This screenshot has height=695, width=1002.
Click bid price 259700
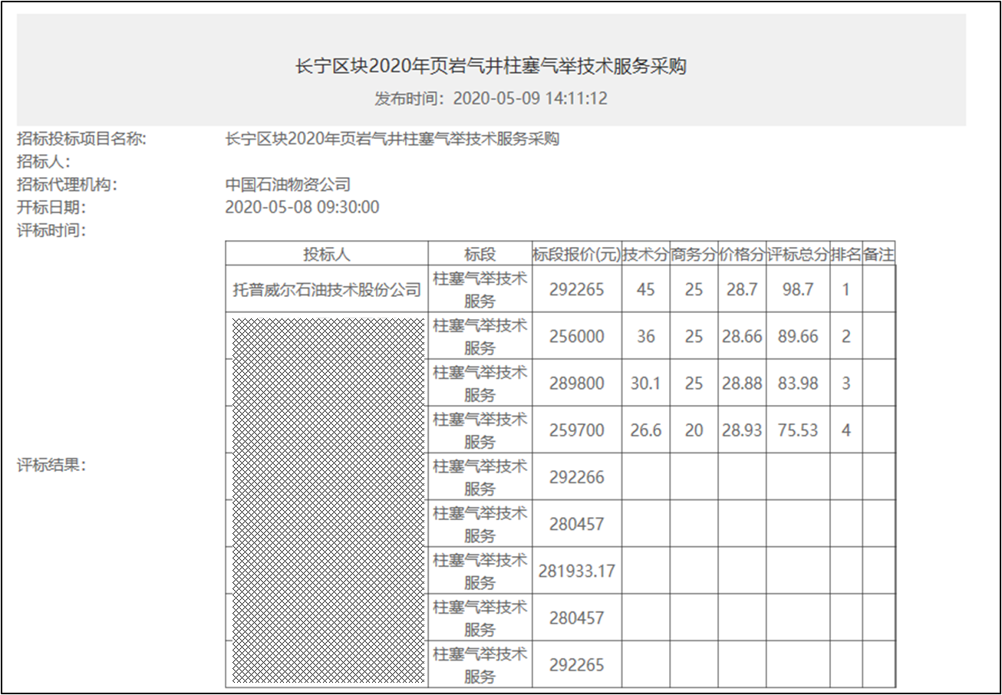pos(577,430)
